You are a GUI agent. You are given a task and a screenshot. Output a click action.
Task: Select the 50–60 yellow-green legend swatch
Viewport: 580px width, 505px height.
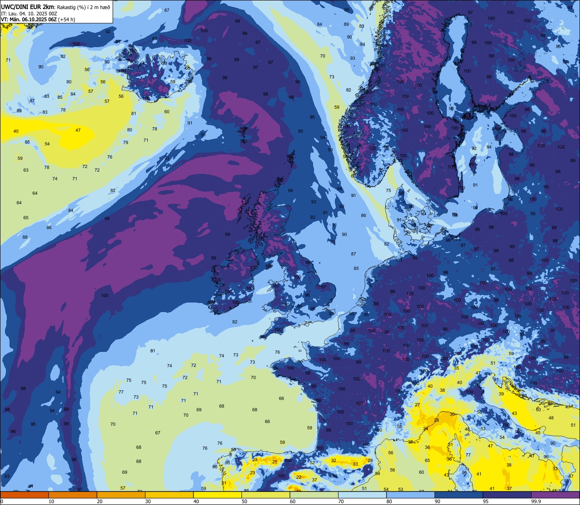click(266, 495)
